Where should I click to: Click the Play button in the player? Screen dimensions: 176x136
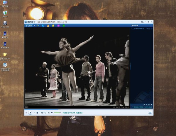(30, 113)
